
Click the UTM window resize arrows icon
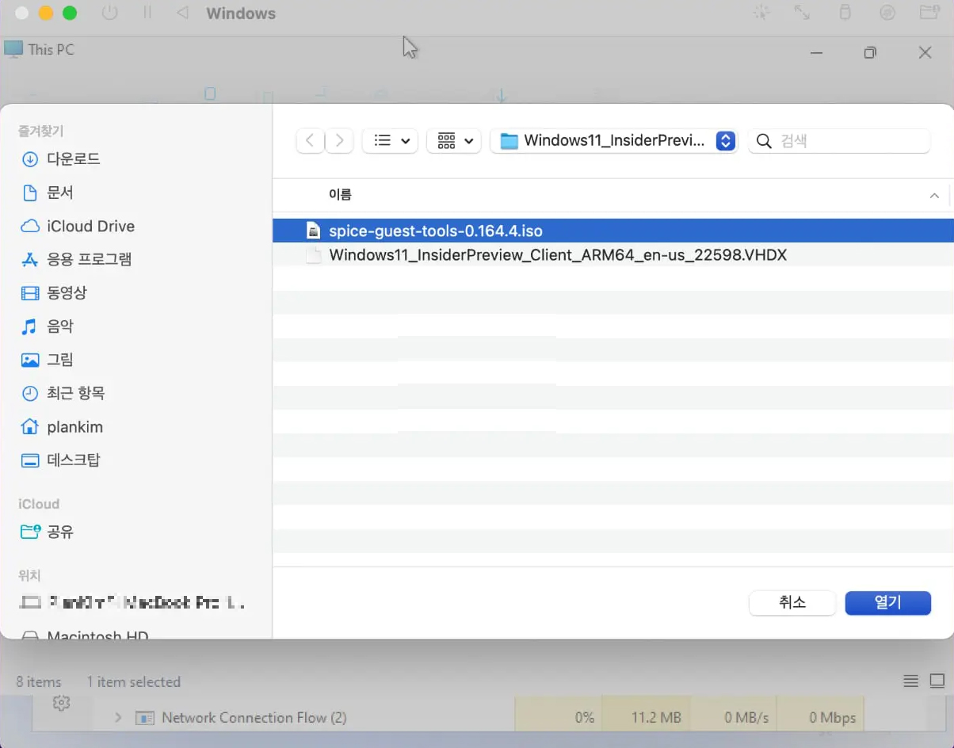pyautogui.click(x=803, y=13)
